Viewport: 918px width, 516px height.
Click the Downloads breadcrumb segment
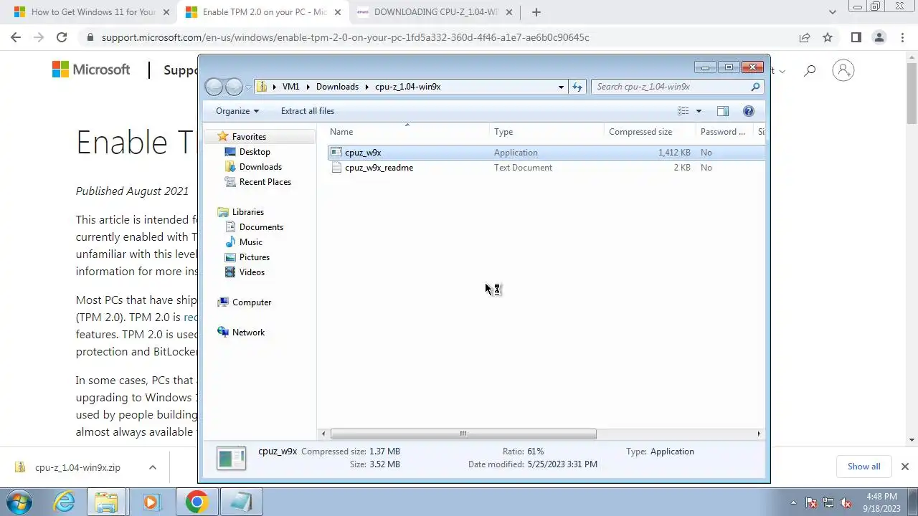(x=337, y=87)
